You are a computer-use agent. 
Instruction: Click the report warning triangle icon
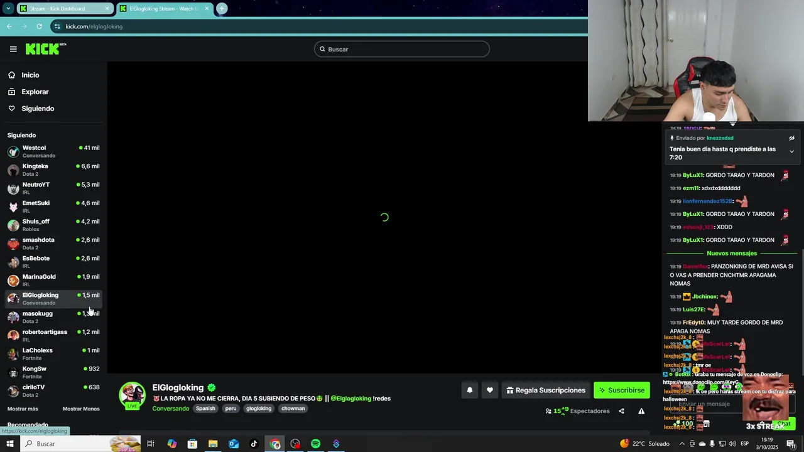[x=641, y=411]
